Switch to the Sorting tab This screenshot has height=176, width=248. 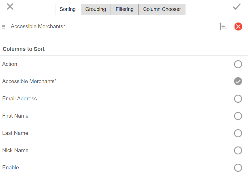point(67,9)
